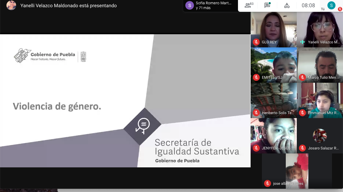This screenshot has height=192, width=343.
Task: Click the 08:08 meeting clock
Action: pyautogui.click(x=308, y=5)
